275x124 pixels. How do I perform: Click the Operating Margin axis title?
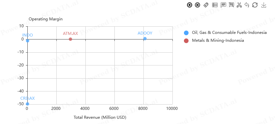[x=46, y=19]
